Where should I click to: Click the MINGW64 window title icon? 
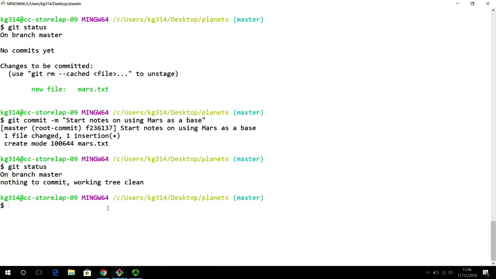(x=3, y=3)
